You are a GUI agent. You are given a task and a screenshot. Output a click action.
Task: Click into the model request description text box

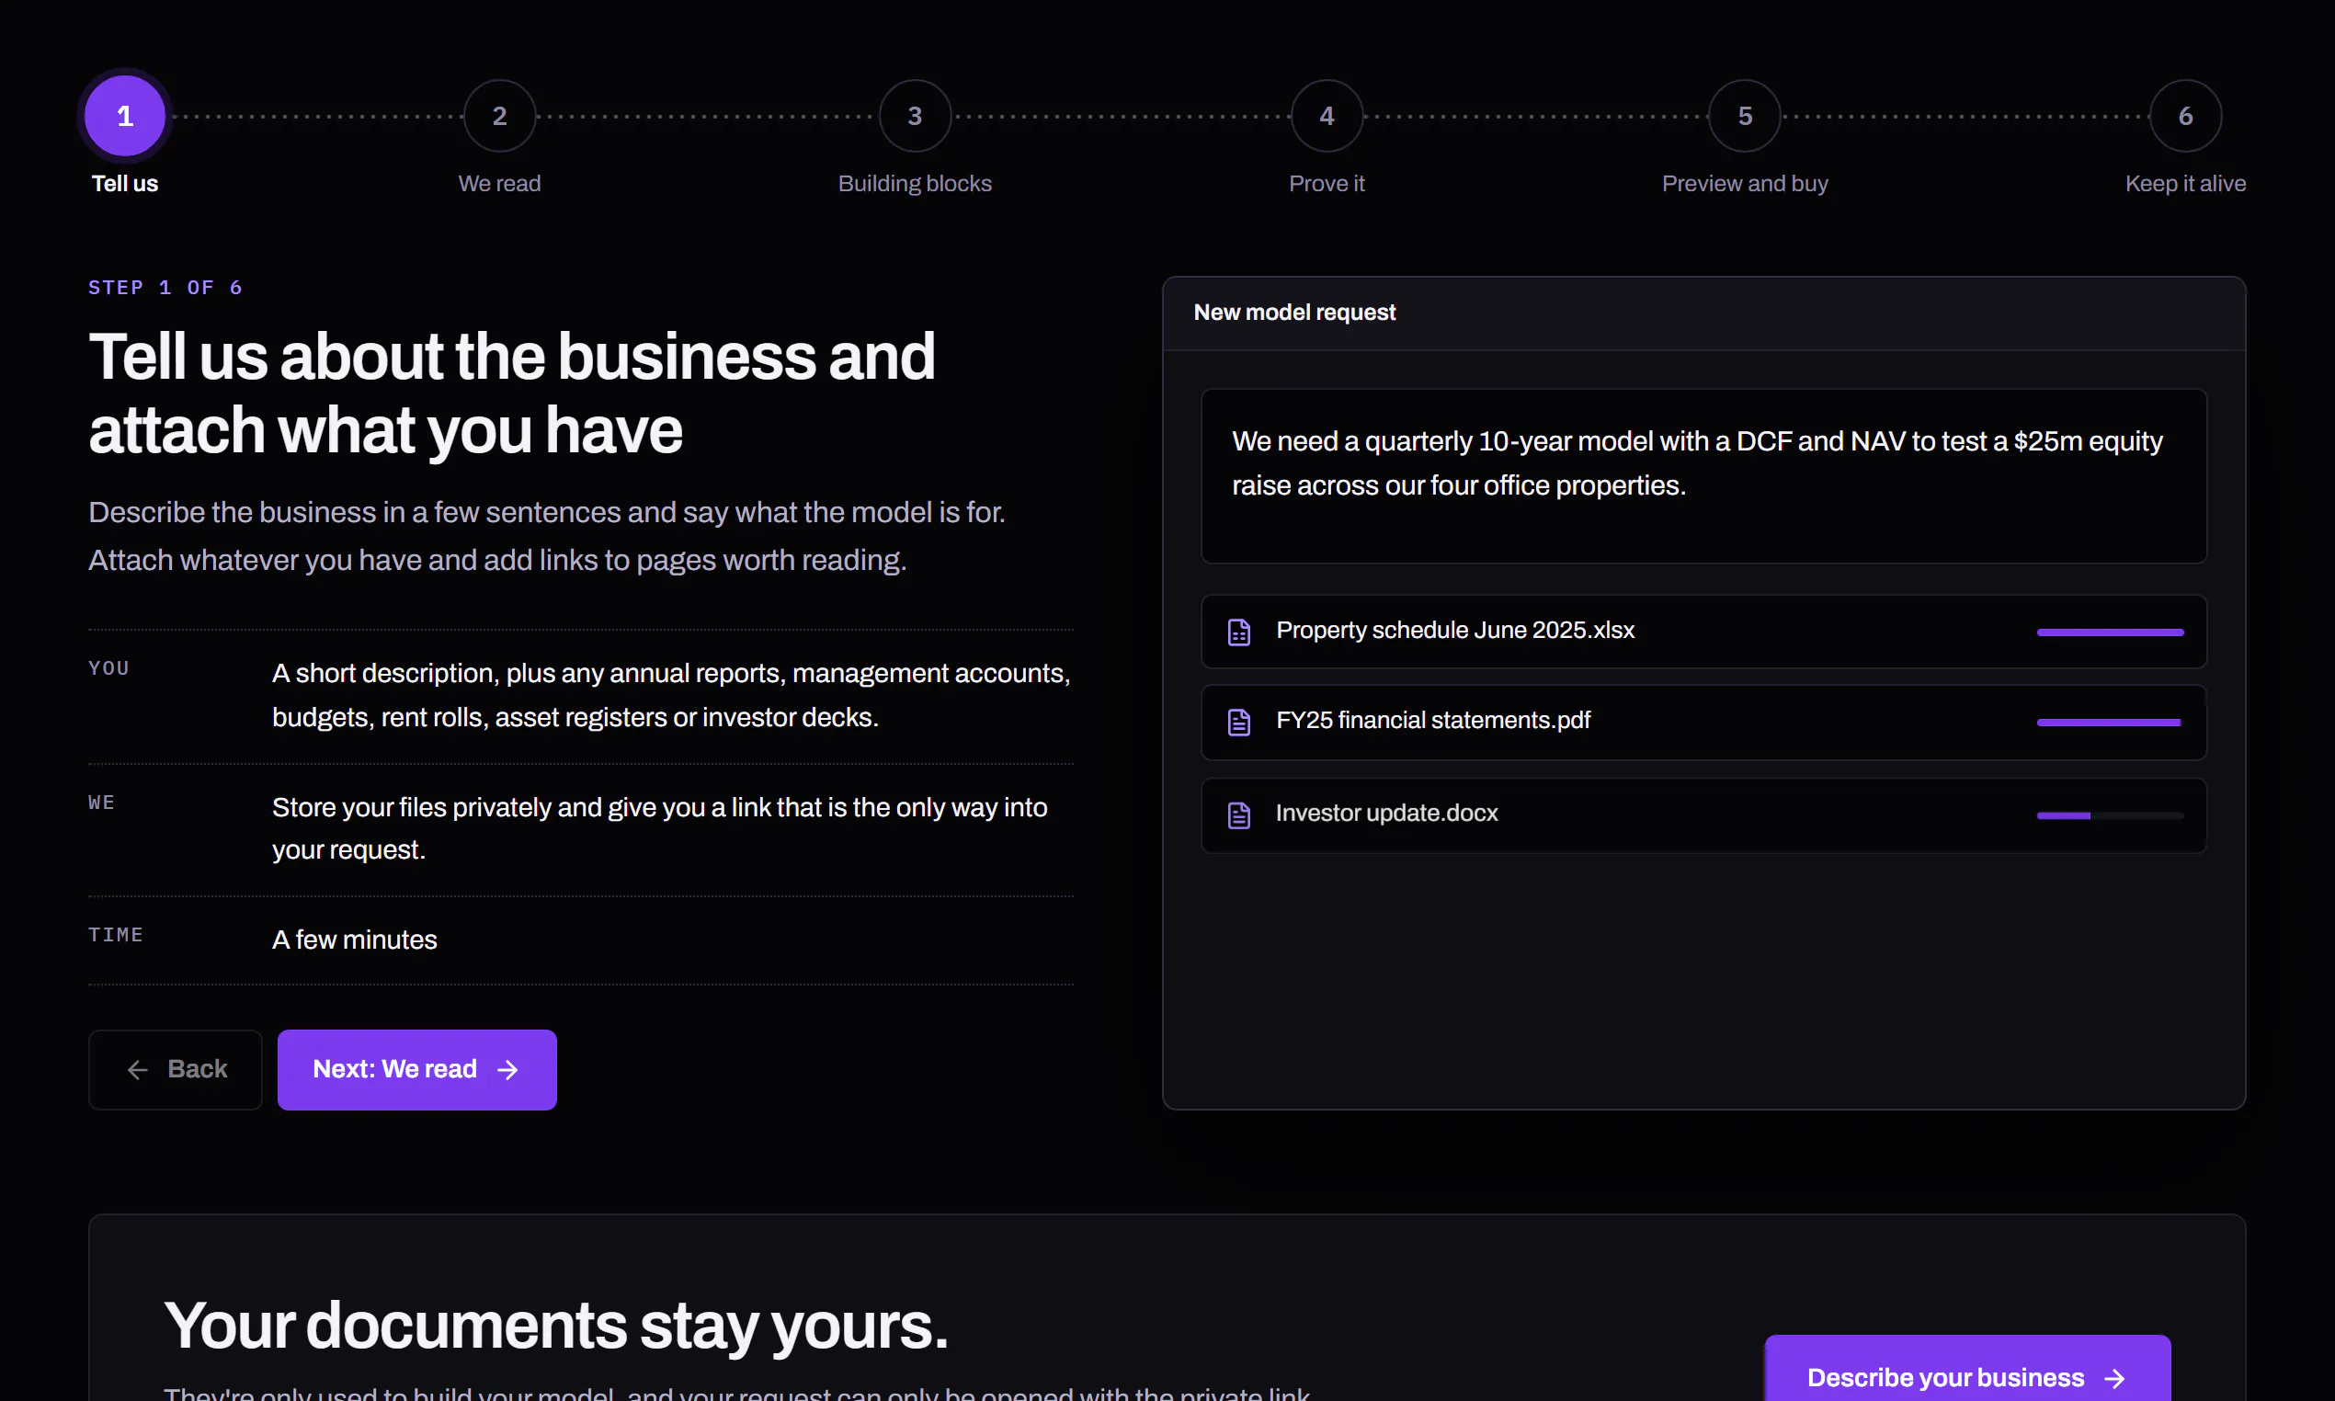tap(1703, 477)
